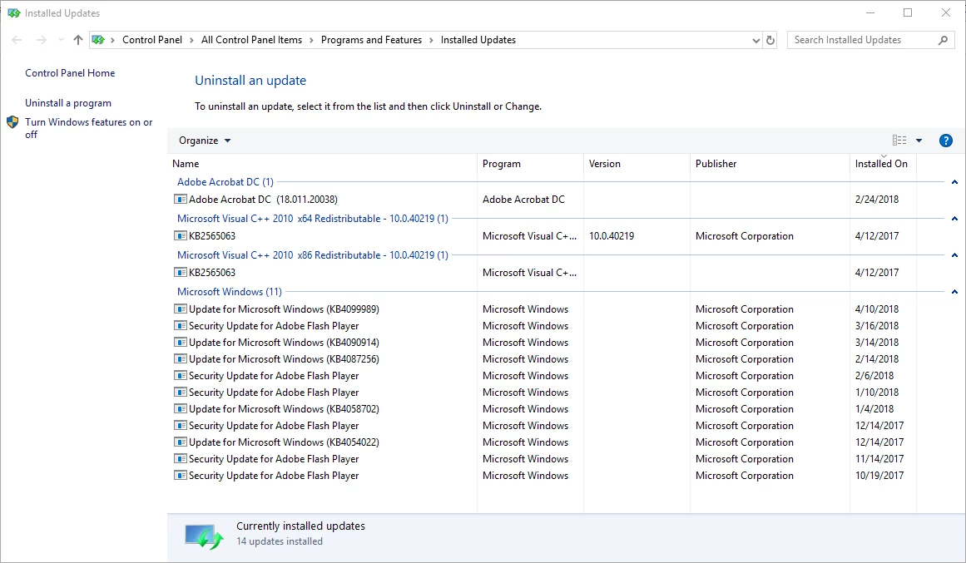The width and height of the screenshot is (966, 563).
Task: Collapse the Adobe Acrobat DC group
Action: pos(954,182)
